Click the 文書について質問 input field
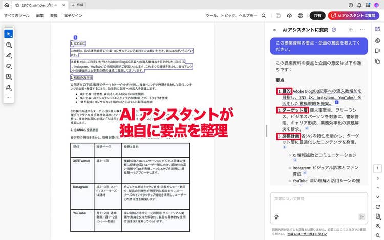This screenshot has height=240, width=384. (x=318, y=199)
